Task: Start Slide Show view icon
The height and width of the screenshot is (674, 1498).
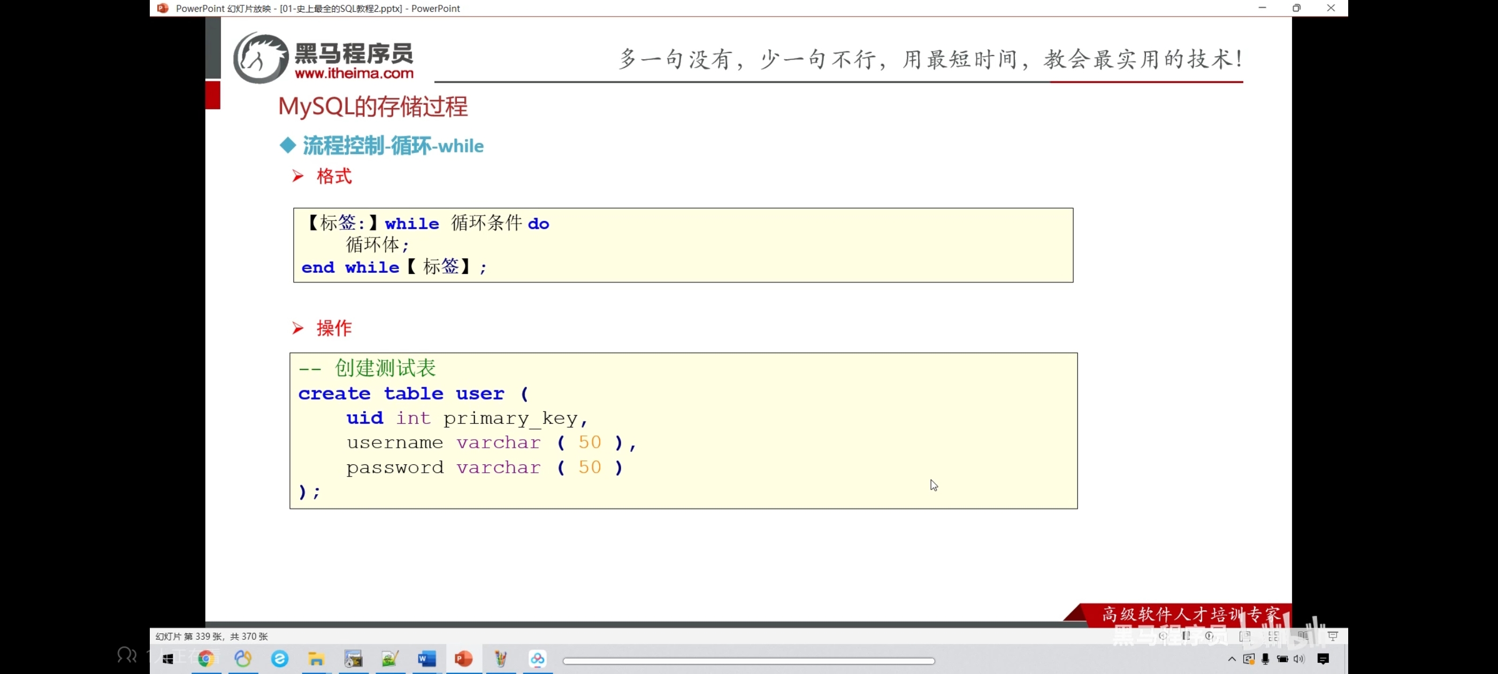Action: click(1333, 636)
